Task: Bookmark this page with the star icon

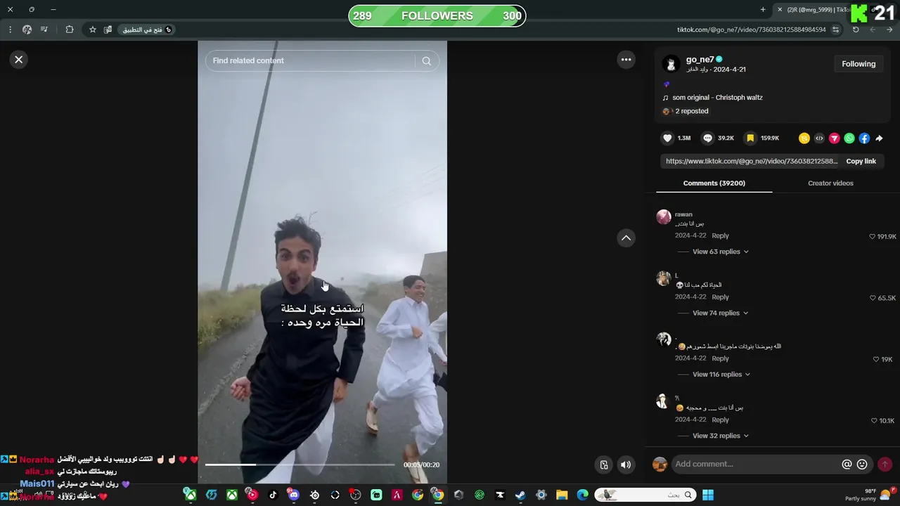Action: point(92,30)
